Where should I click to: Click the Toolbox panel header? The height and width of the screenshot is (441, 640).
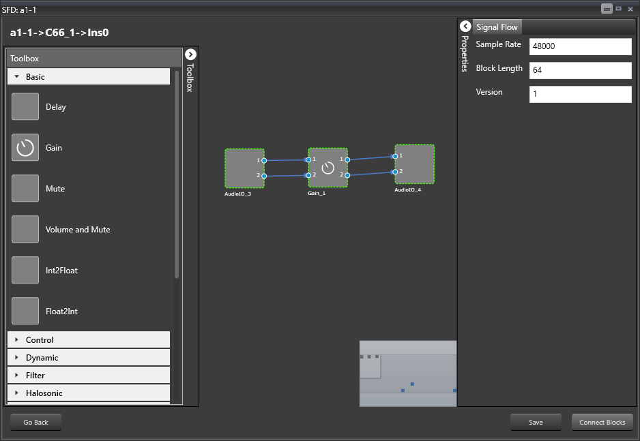[94, 59]
